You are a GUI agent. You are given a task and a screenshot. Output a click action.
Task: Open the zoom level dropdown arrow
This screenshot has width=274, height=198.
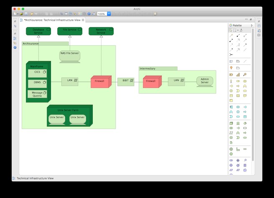pos(109,14)
